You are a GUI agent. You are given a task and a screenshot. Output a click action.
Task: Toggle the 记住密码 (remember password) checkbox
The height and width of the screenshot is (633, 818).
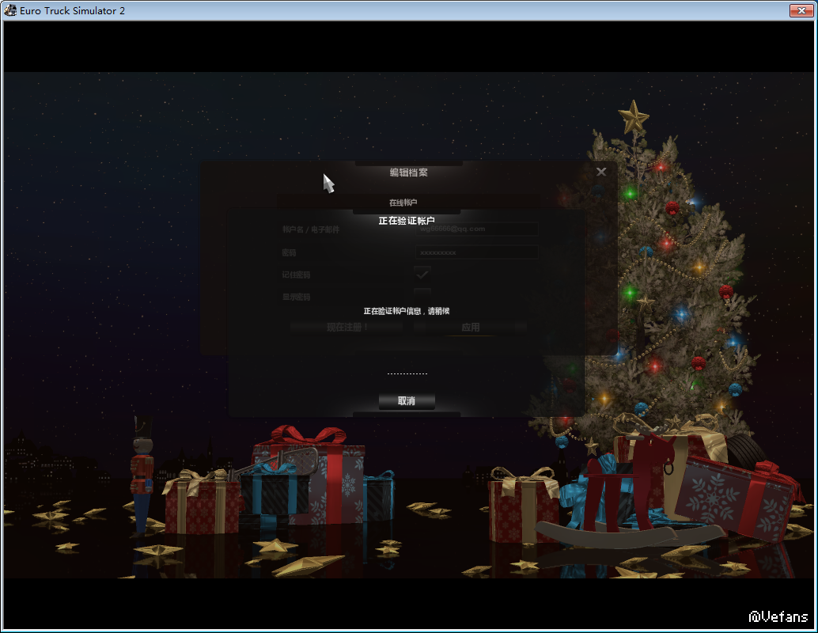tap(422, 274)
